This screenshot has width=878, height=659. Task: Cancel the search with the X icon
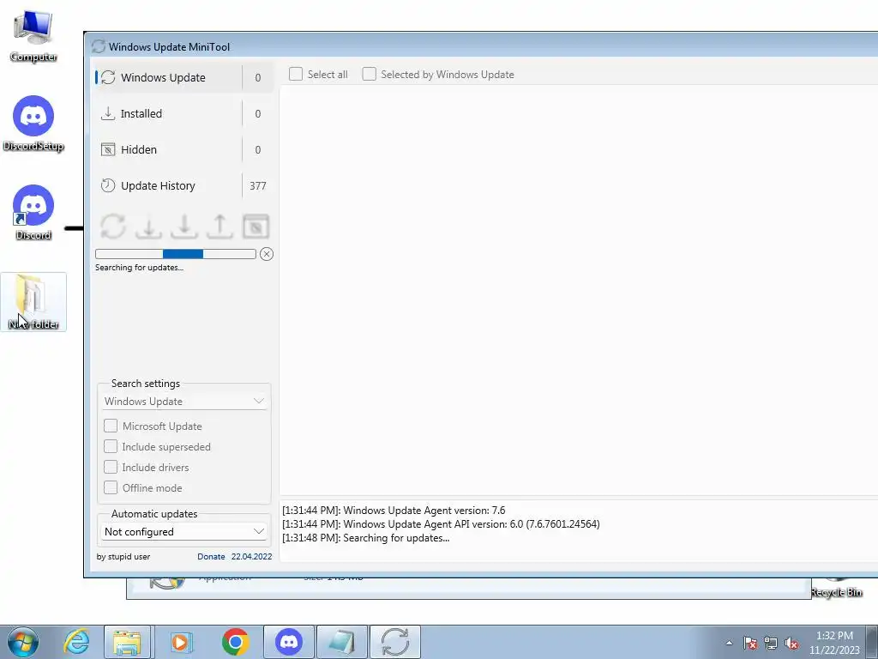tap(267, 254)
